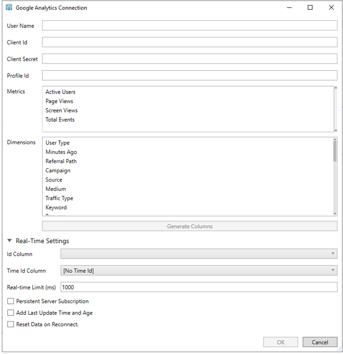Toggle Reset Data on Reconnect option

(x=11, y=324)
